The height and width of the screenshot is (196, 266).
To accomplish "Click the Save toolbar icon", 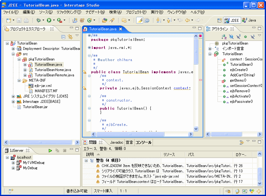I will pos(19,21).
